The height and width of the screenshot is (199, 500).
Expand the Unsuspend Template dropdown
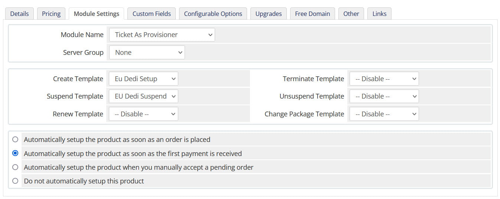384,96
